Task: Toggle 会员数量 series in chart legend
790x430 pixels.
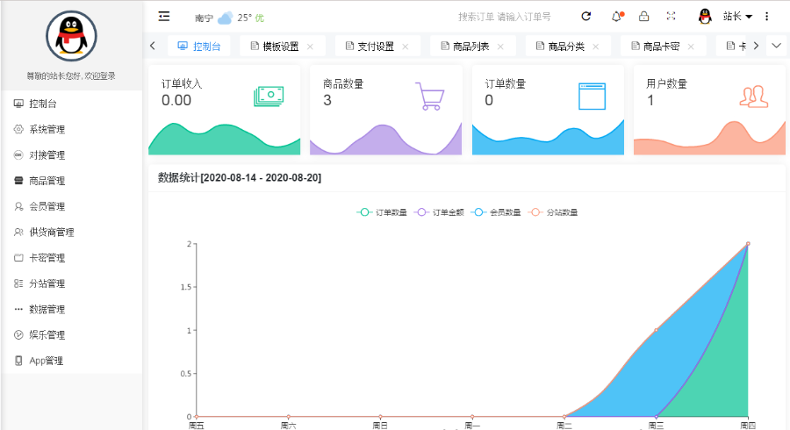Action: coord(496,212)
